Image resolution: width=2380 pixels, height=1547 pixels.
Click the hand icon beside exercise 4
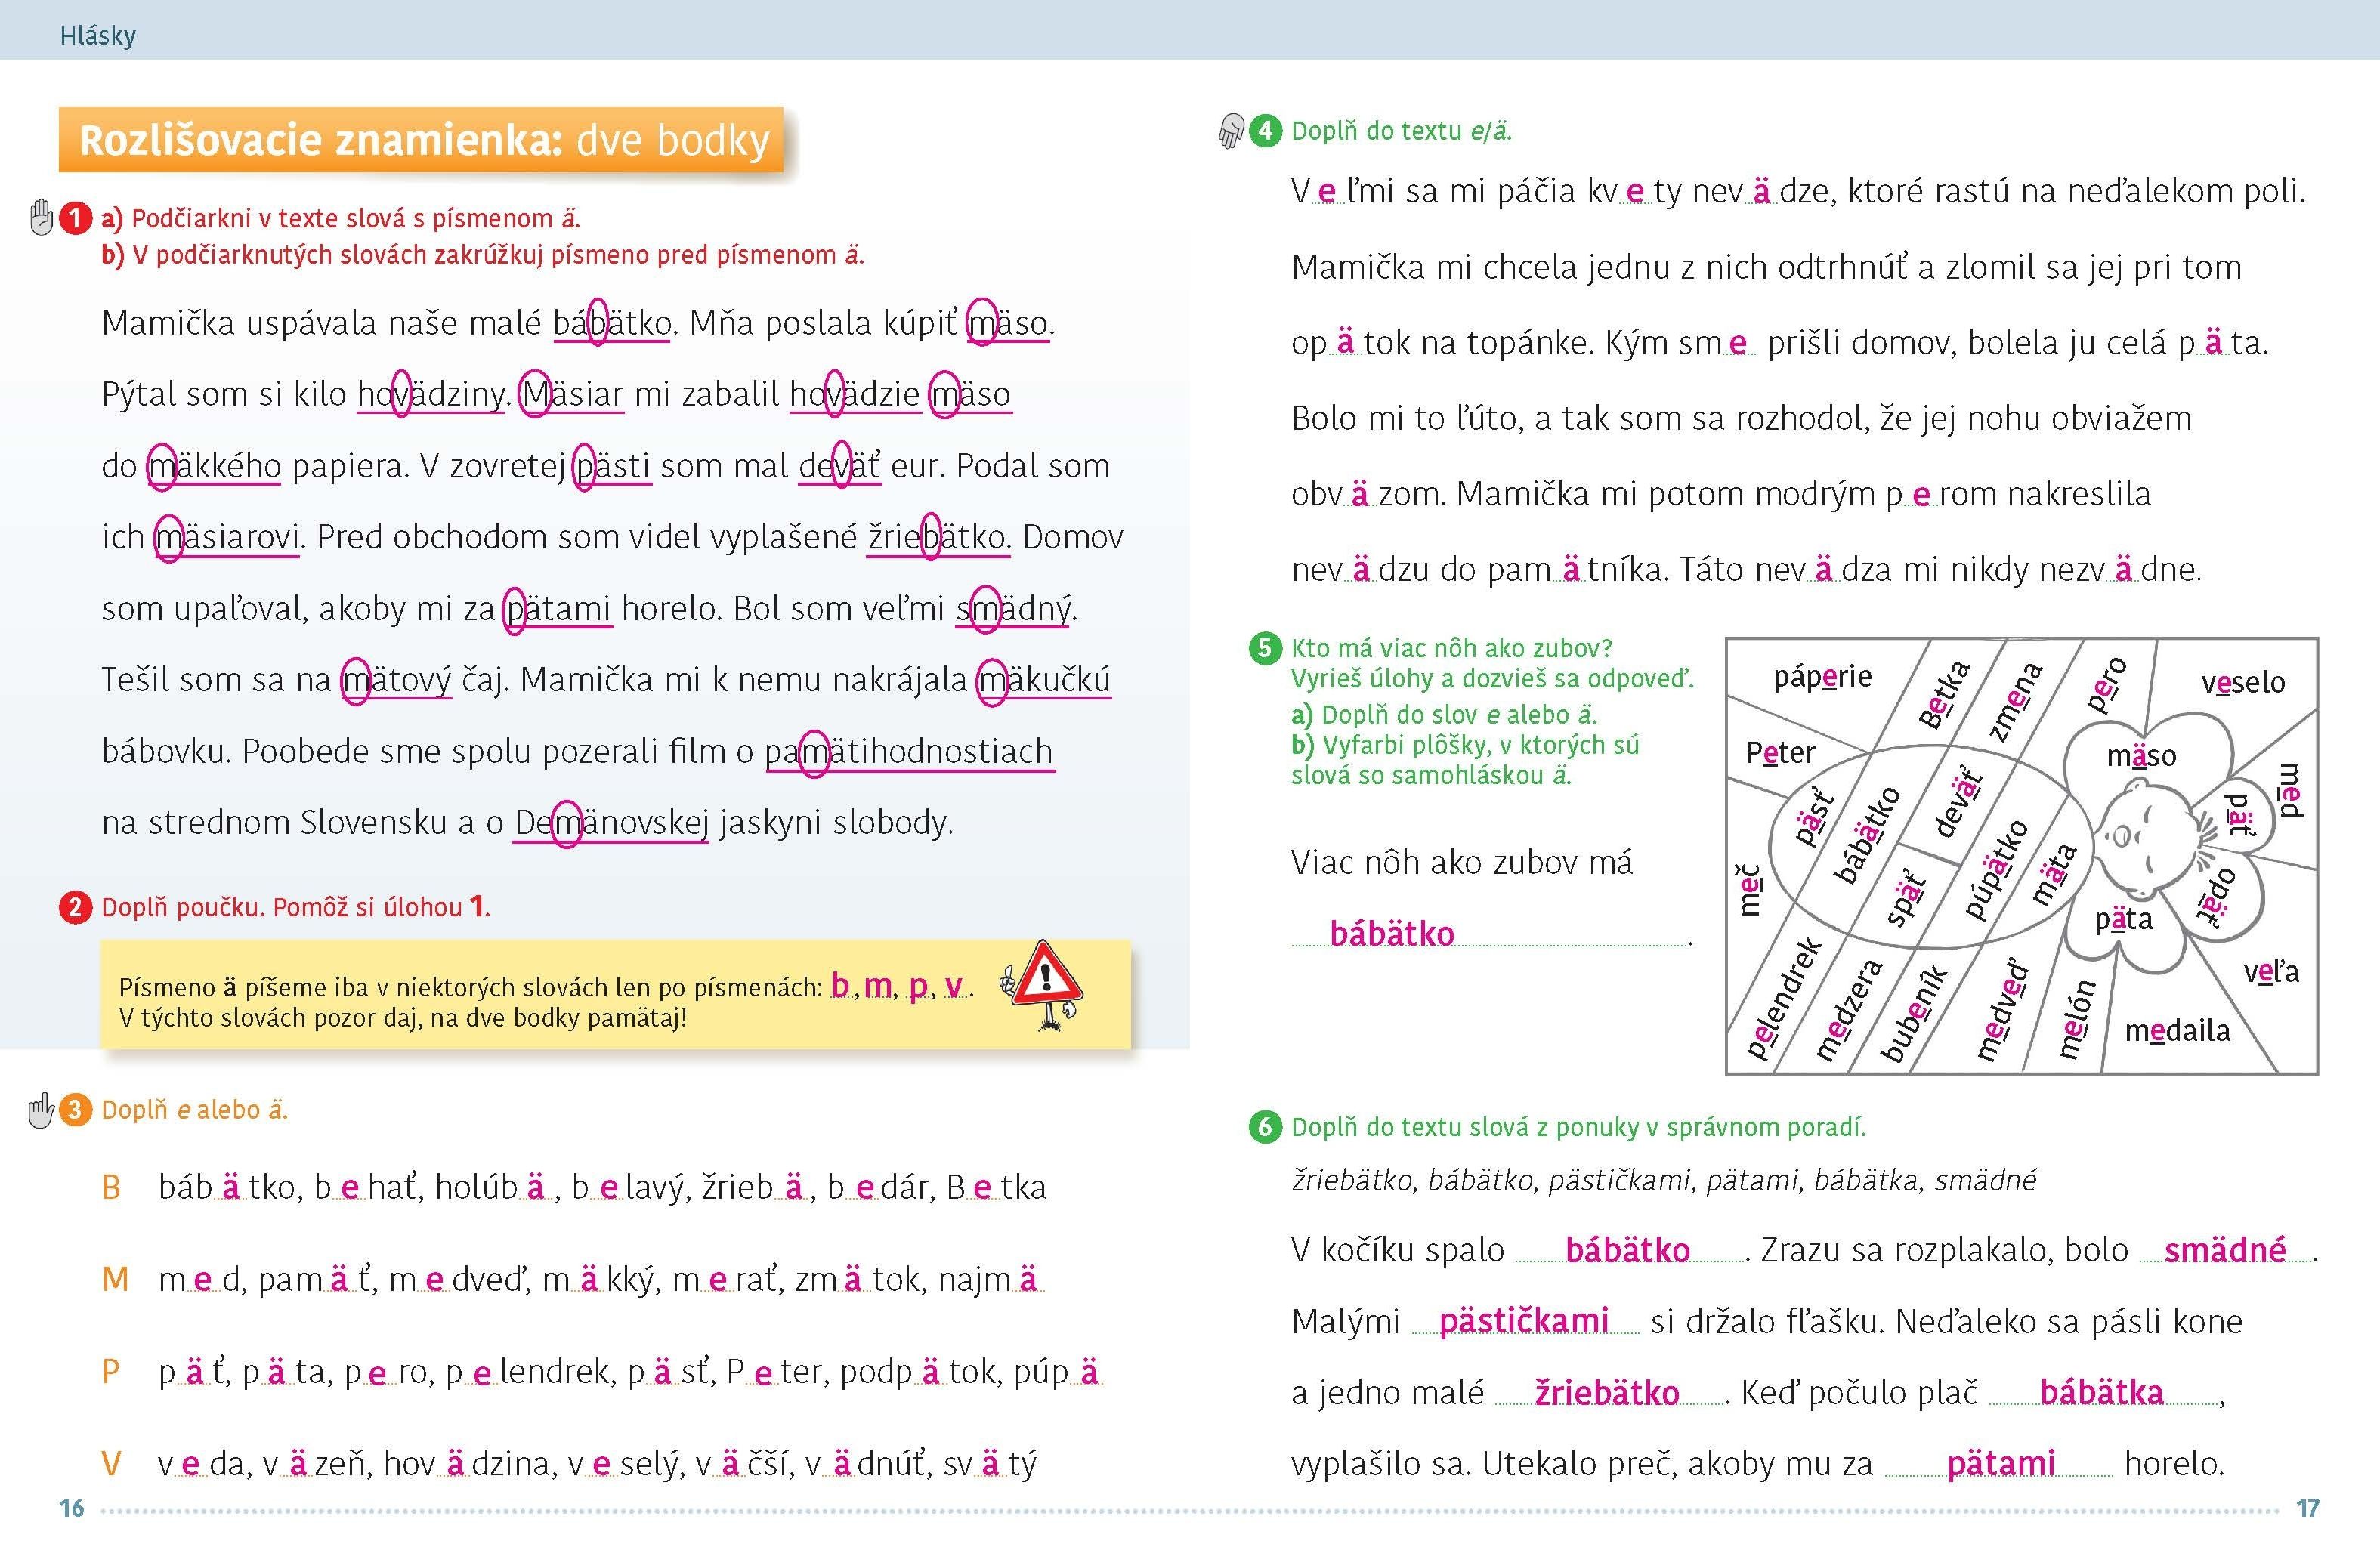(1230, 131)
